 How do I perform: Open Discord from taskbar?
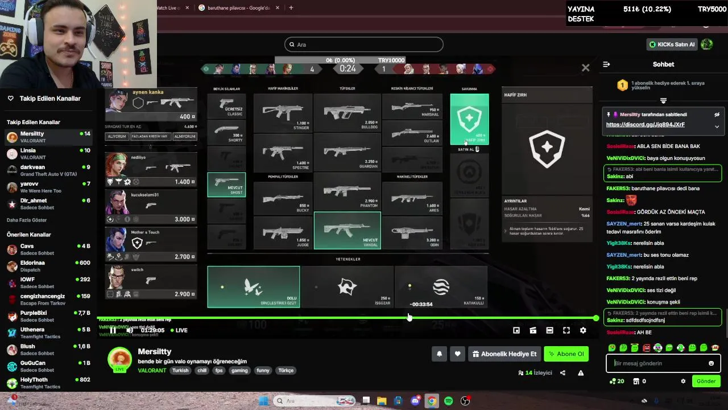[415, 401]
